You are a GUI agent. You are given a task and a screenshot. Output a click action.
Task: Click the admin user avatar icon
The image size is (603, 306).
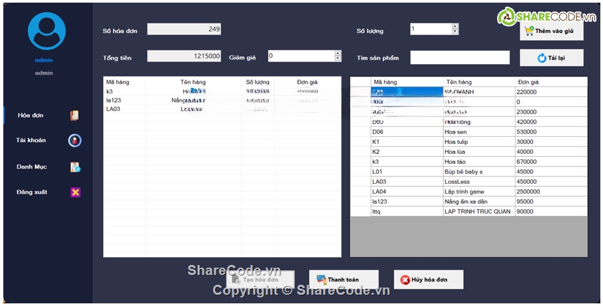click(x=46, y=31)
